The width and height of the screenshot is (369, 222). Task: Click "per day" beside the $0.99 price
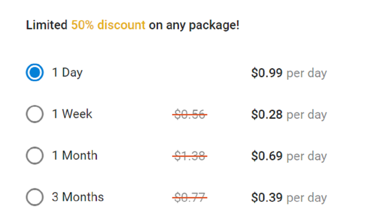[307, 74]
